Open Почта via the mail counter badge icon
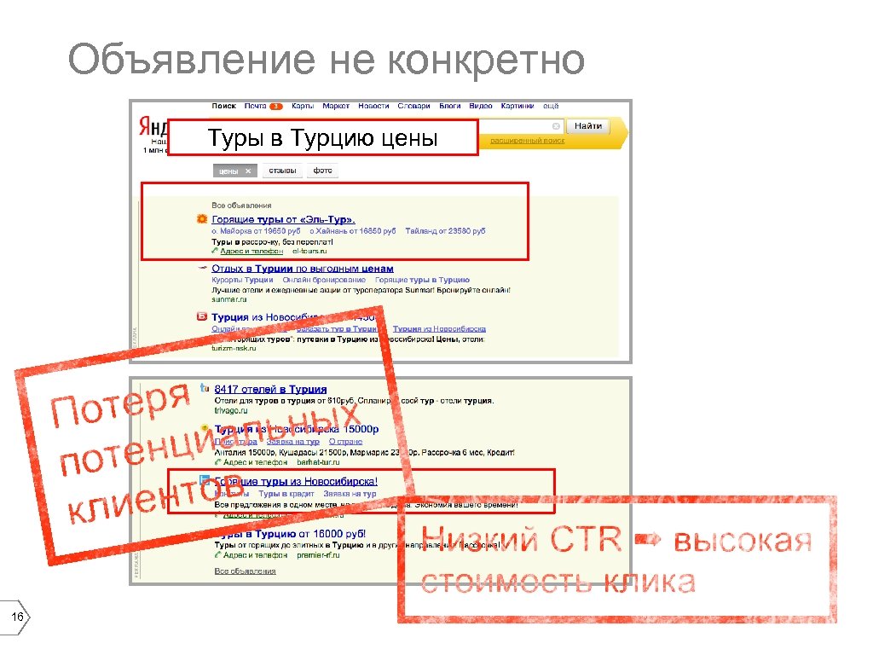 pyautogui.click(x=278, y=105)
